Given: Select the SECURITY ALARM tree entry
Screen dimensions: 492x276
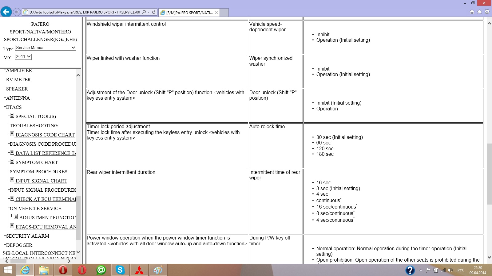Looking at the screenshot, I should point(27,236).
